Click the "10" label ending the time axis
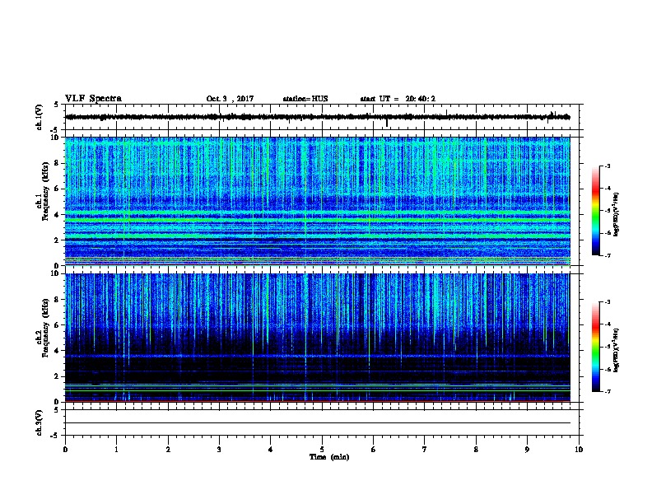 [579, 449]
